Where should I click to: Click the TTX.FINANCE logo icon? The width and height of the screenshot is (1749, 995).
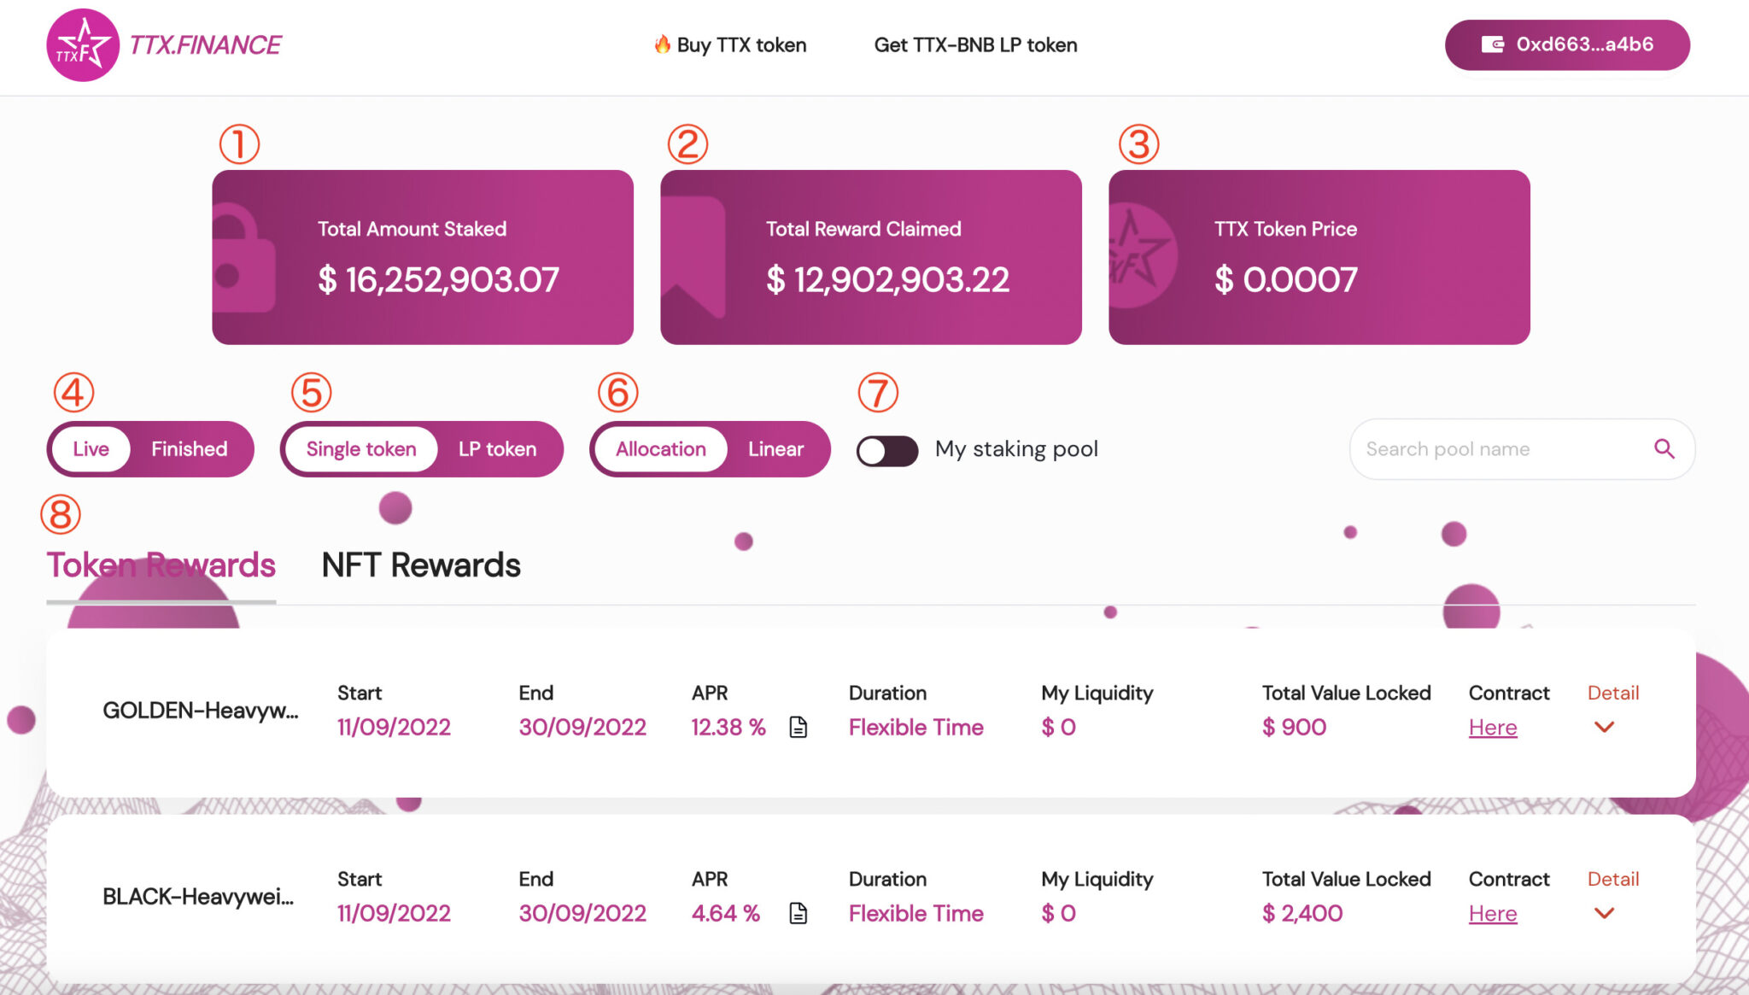tap(83, 47)
